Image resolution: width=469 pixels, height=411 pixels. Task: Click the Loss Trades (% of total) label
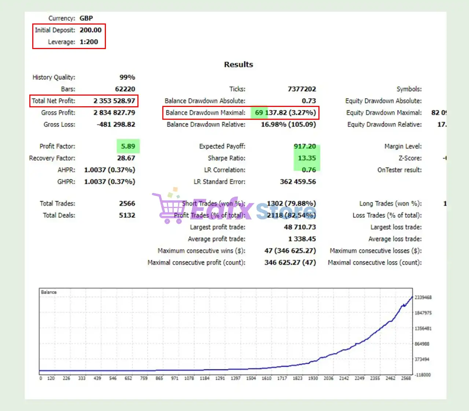[x=387, y=215]
